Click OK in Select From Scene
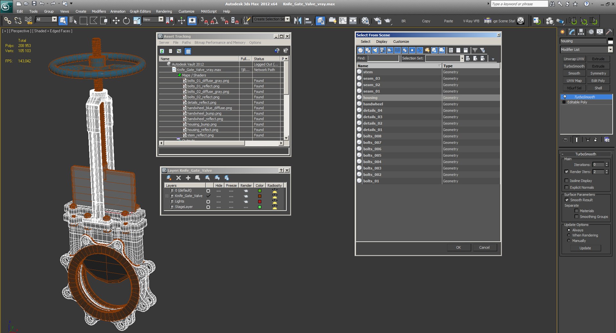The image size is (616, 333). tap(458, 247)
